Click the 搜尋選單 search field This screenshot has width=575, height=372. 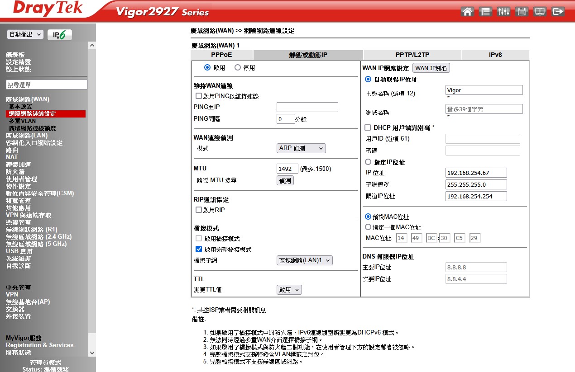pos(47,85)
